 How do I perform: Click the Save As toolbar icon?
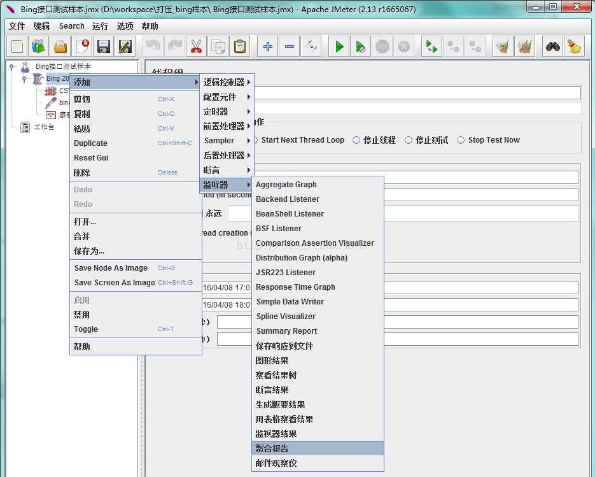(x=125, y=46)
